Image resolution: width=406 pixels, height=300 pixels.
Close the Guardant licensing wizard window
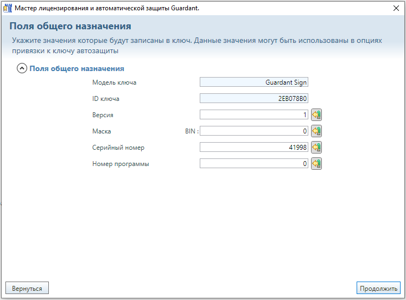(396, 8)
